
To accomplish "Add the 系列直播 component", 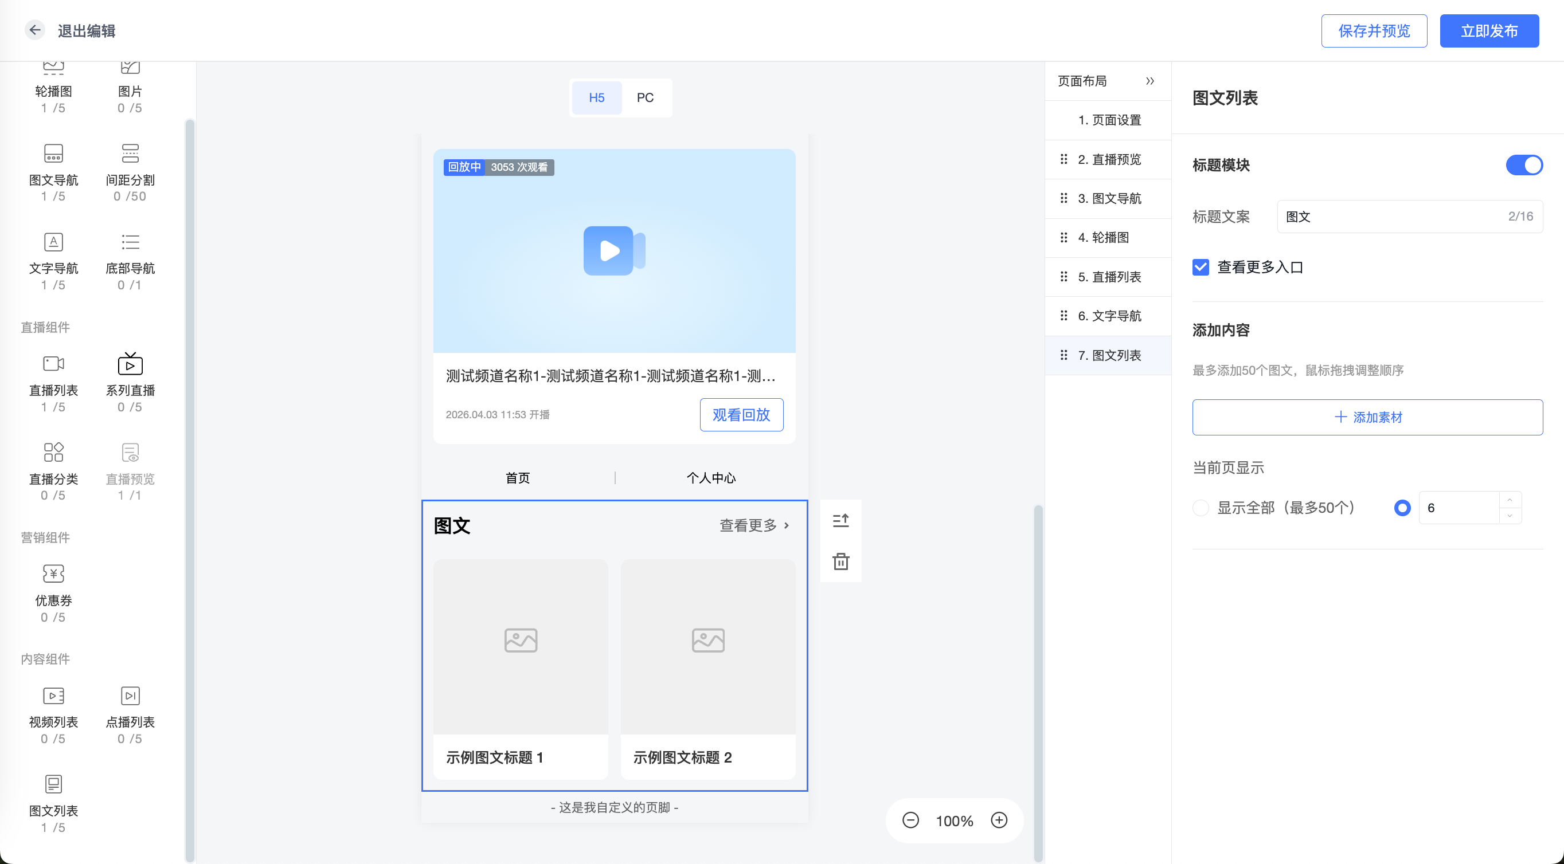I will [x=130, y=382].
